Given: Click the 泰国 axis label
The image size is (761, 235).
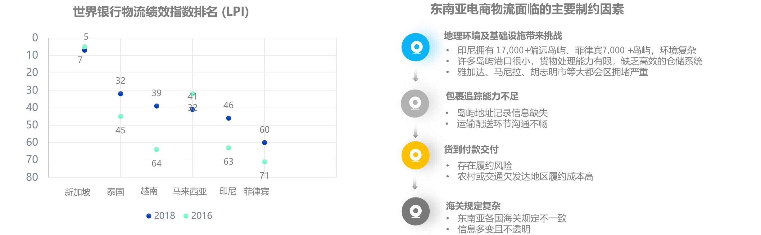Looking at the screenshot, I should (116, 192).
